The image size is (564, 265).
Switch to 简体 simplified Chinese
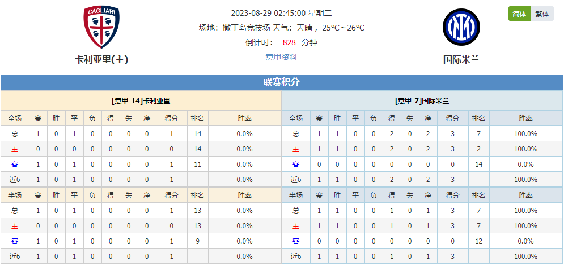[x=519, y=14]
